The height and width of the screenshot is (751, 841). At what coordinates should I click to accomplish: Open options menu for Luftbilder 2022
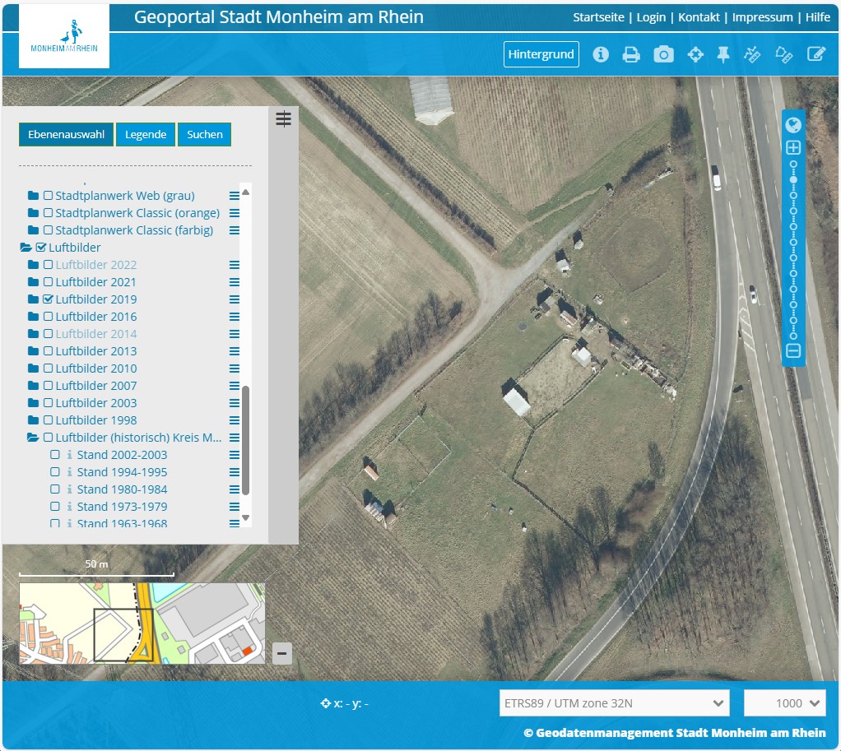click(235, 265)
